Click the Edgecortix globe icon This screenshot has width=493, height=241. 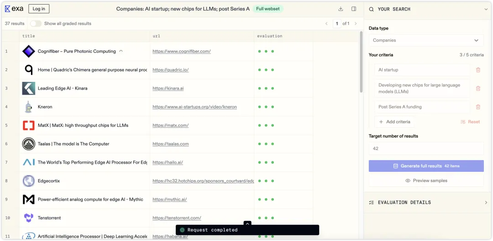pos(29,181)
